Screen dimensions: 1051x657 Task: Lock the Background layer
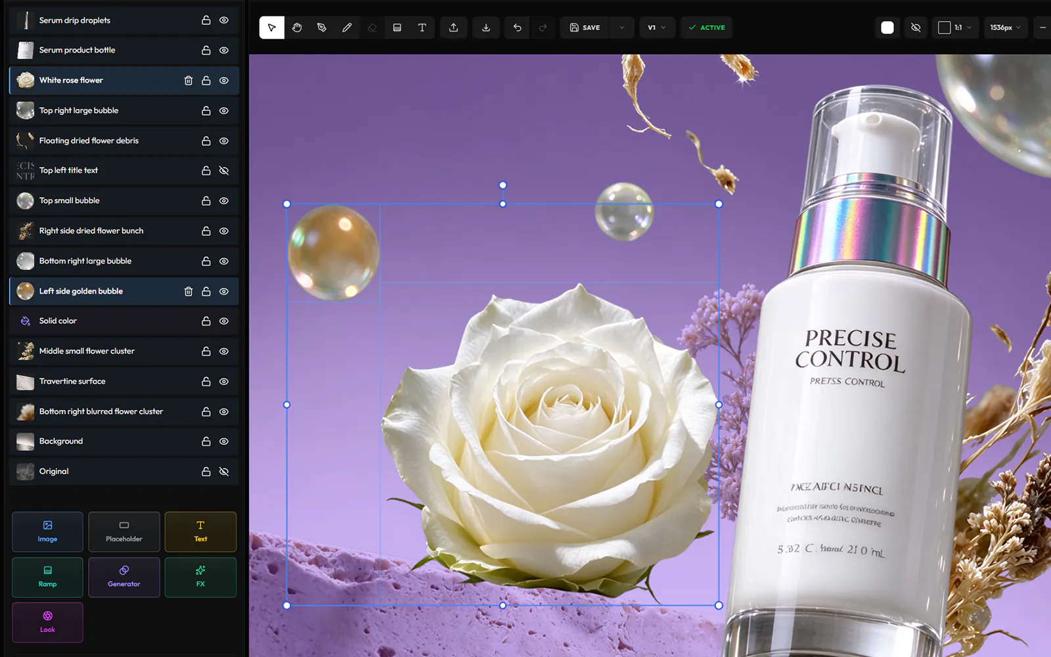click(x=206, y=442)
